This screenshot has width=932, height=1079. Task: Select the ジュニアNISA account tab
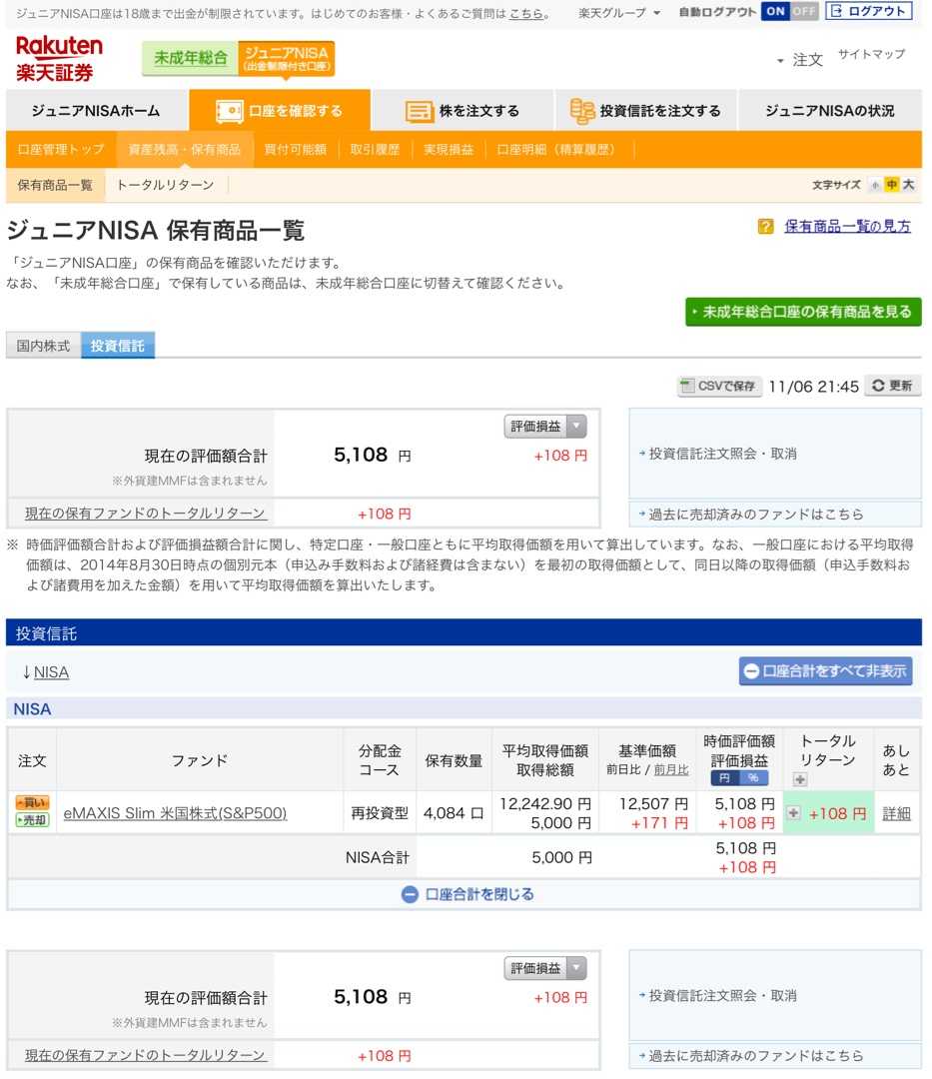pos(287,58)
